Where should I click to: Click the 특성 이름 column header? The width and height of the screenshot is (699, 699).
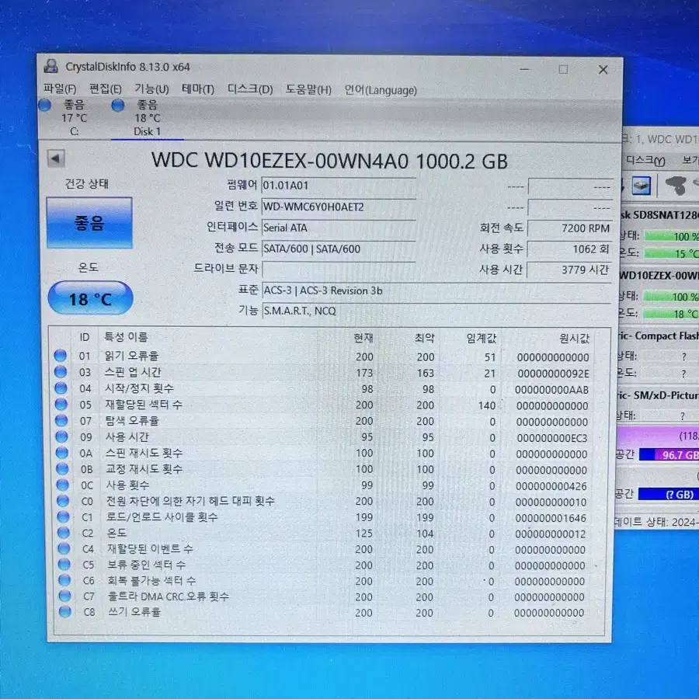(x=126, y=336)
